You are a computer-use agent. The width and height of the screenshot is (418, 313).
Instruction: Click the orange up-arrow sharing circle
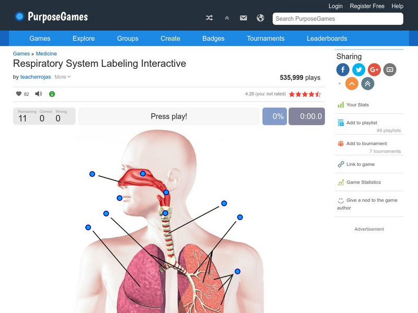click(351, 83)
